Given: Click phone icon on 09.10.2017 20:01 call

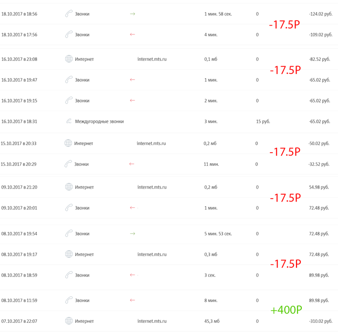Looking at the screenshot, I should point(69,208).
